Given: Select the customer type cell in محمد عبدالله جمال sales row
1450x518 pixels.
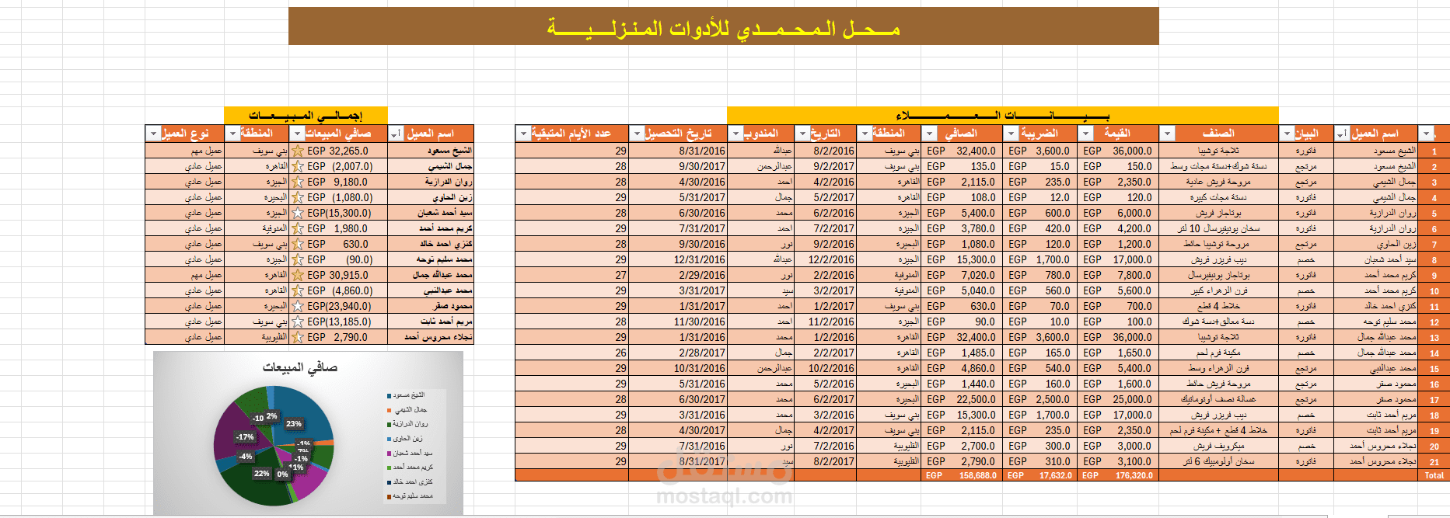Looking at the screenshot, I should (184, 275).
